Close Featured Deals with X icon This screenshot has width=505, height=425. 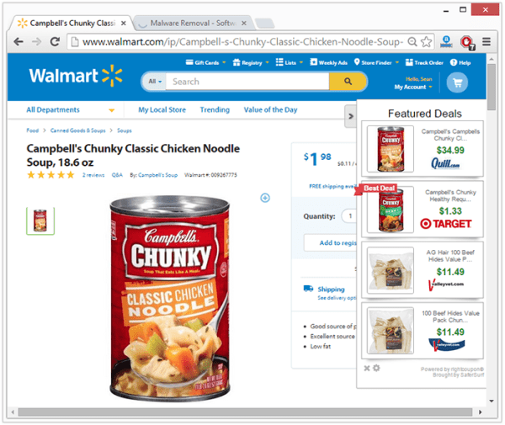click(366, 368)
